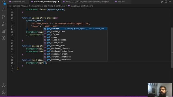This screenshot has width=173, height=97.
Task: Open app breadcrumb segment
Action: pos(45,6)
